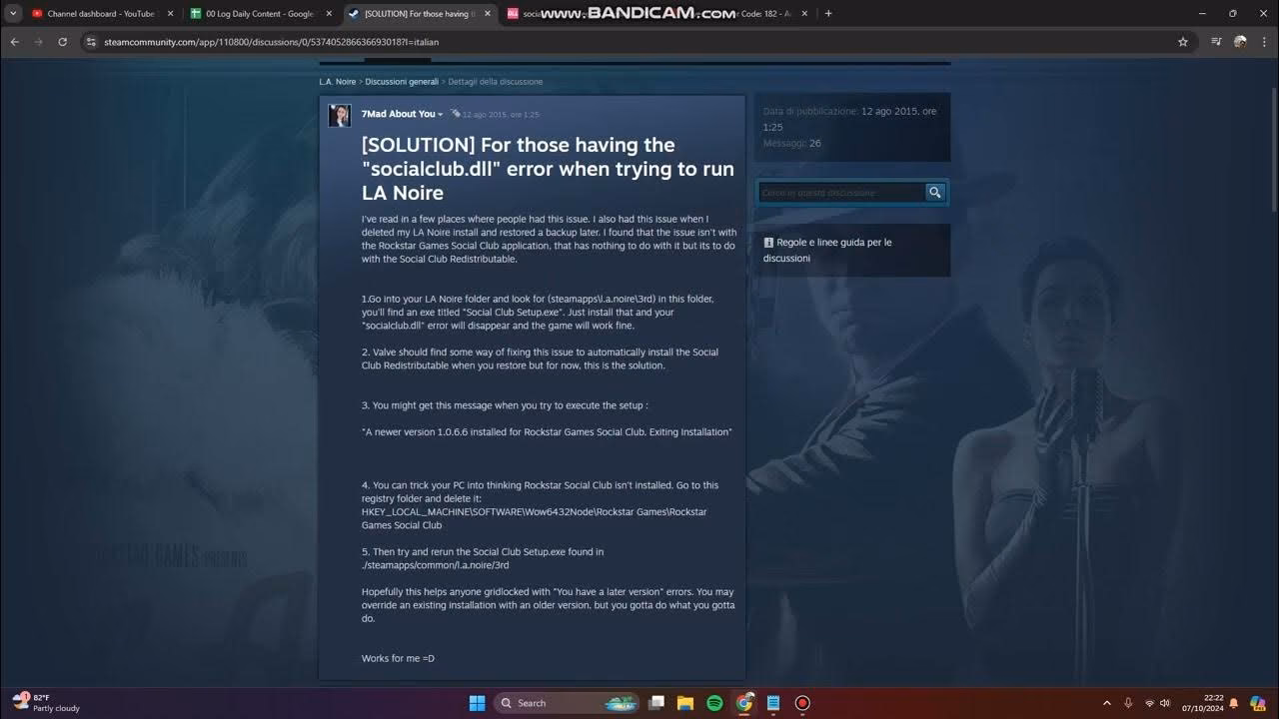Image resolution: width=1279 pixels, height=719 pixels.
Task: Click the microphone icon in system tray
Action: pyautogui.click(x=1128, y=703)
